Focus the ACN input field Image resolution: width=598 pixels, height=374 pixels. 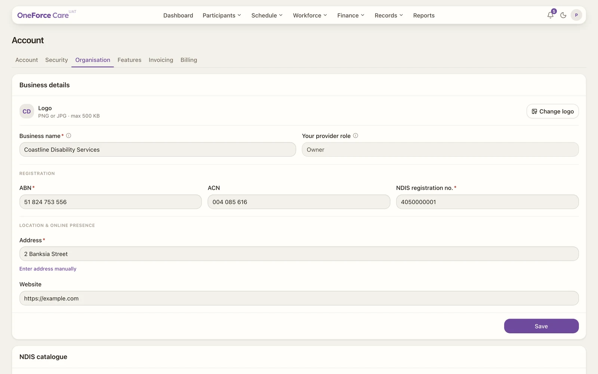click(x=299, y=202)
